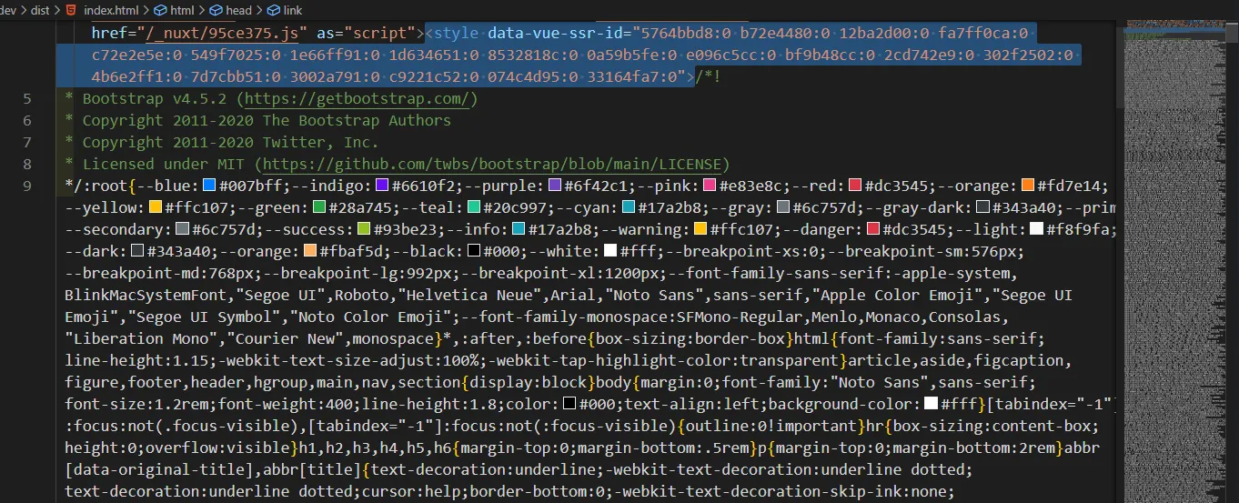The height and width of the screenshot is (503, 1239).
Task: Select line 6 via its line number
Action: pyautogui.click(x=26, y=120)
